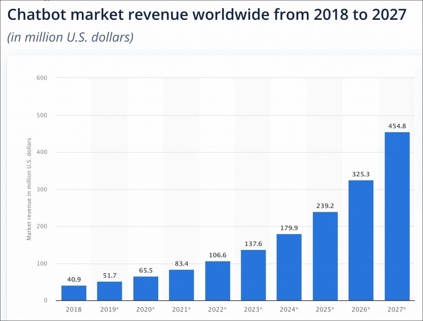This screenshot has width=423, height=321.
Task: Click the 2022 revenue bar
Action: pyautogui.click(x=217, y=281)
